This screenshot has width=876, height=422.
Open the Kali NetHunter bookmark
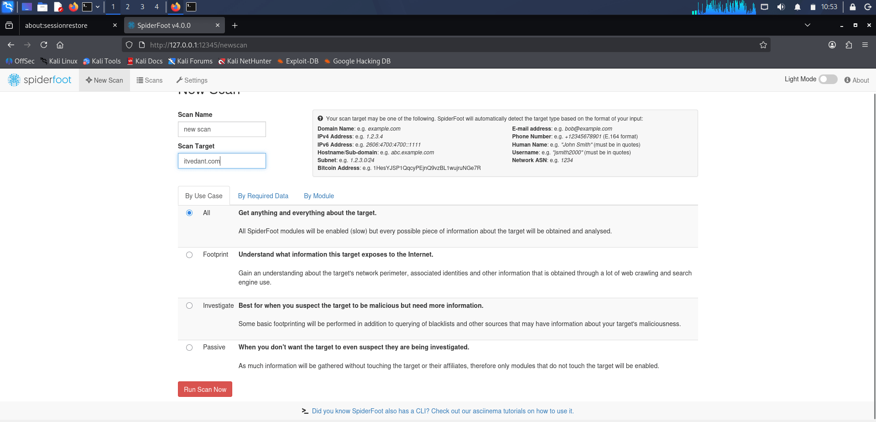(245, 61)
